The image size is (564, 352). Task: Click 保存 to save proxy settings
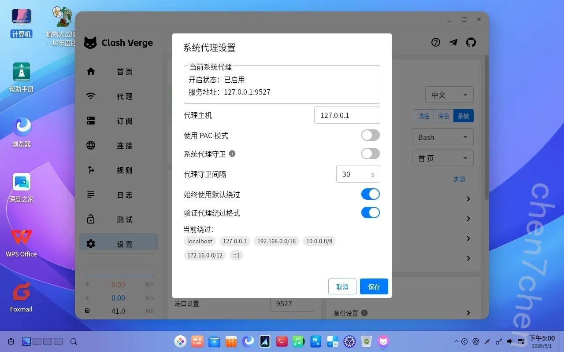tap(374, 286)
